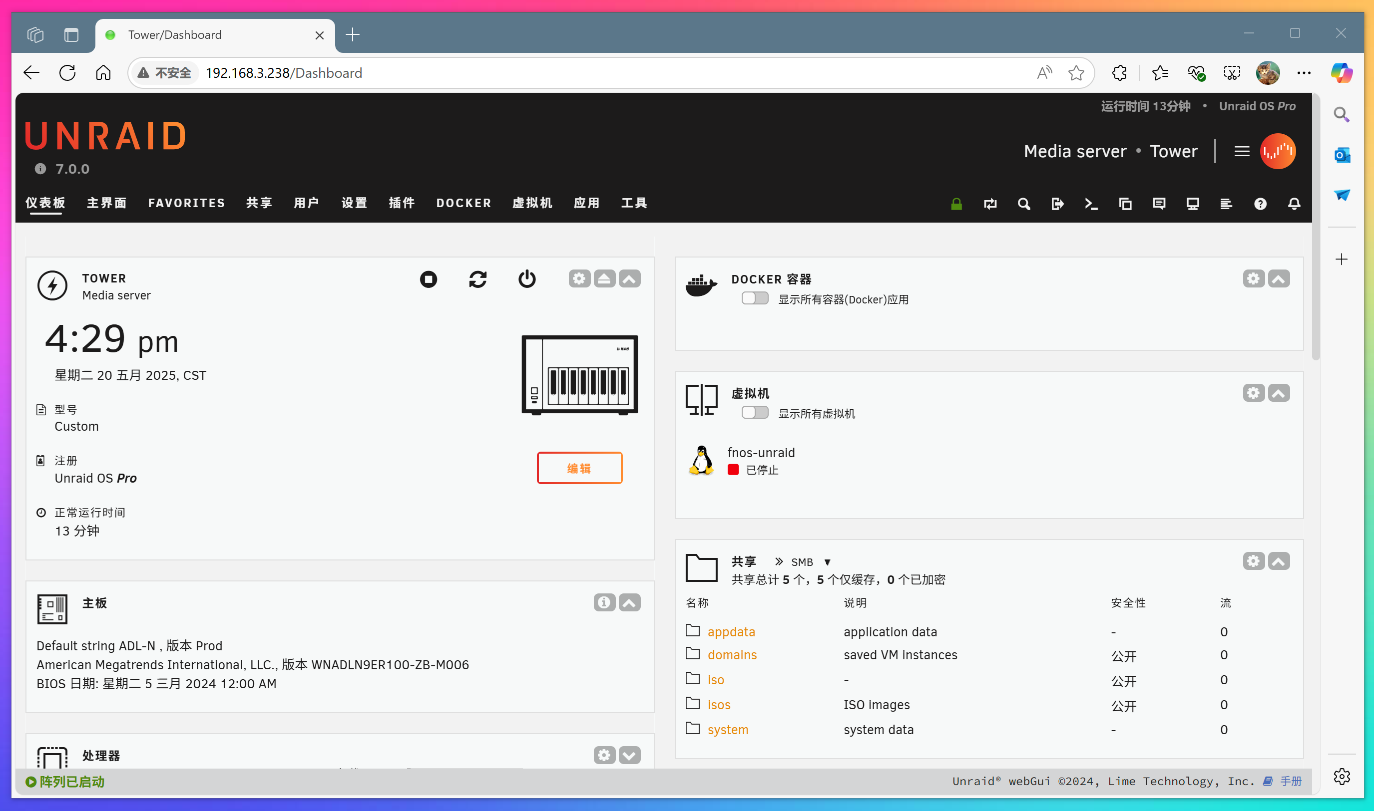Switch to the DOCKER tab
This screenshot has height=811, width=1374.
coord(463,203)
